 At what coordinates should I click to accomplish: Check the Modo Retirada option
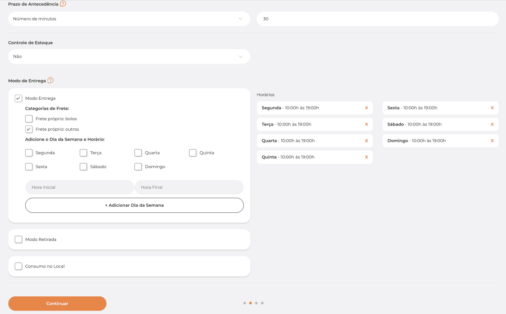pyautogui.click(x=18, y=239)
